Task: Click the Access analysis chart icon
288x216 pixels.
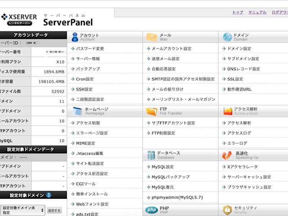Action: point(228,111)
